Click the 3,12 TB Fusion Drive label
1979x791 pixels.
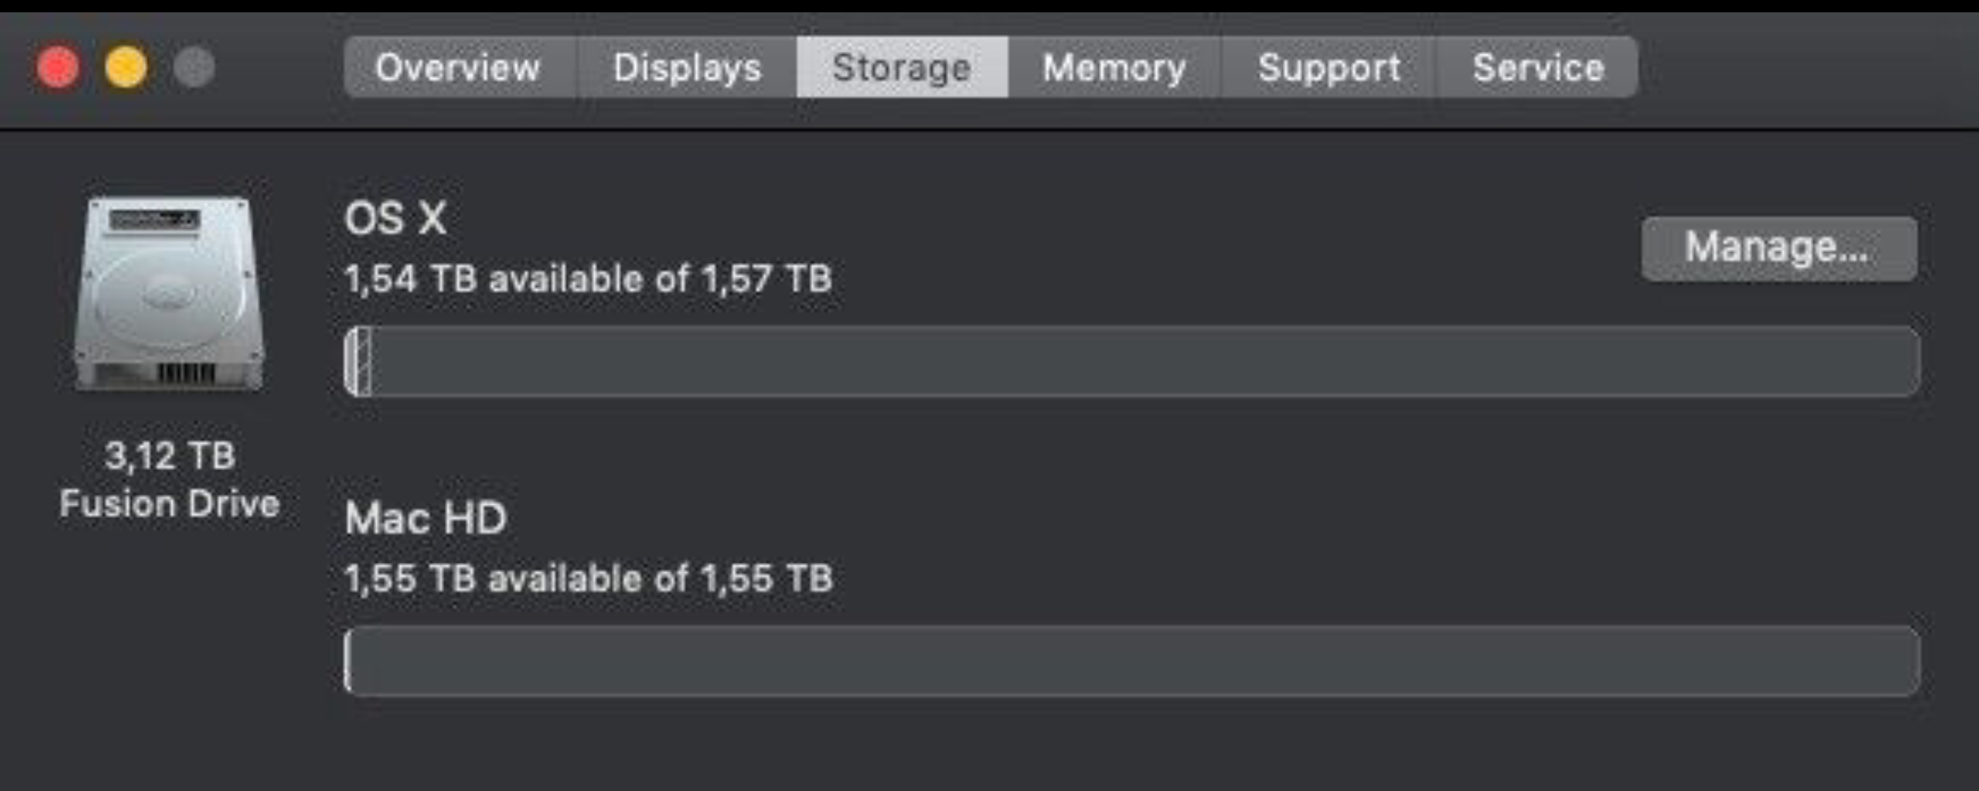tap(170, 480)
